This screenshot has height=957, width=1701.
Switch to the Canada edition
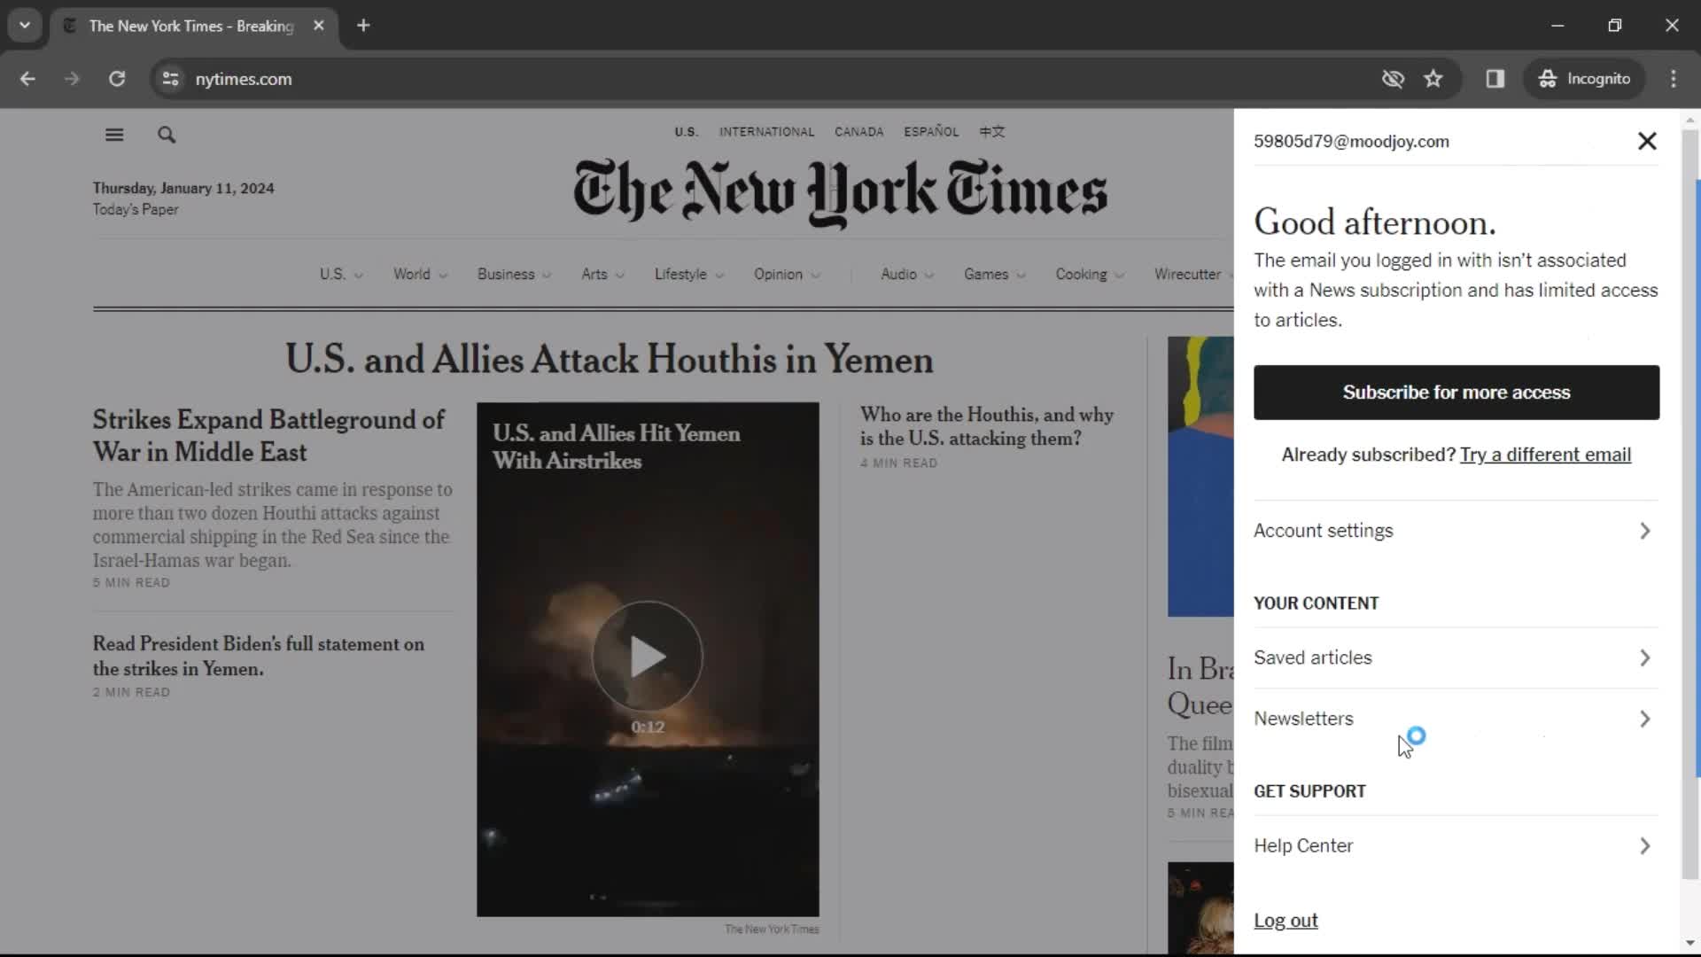[858, 132]
